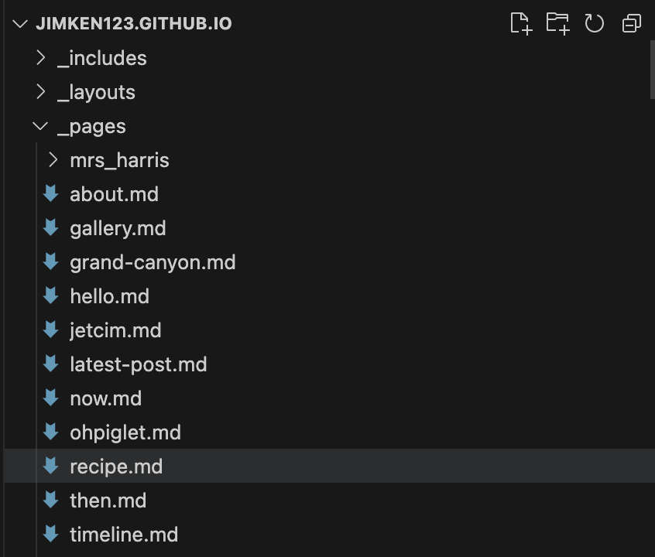Viewport: 655px width, 557px height.
Task: Expand the _includes folder
Action: point(40,57)
